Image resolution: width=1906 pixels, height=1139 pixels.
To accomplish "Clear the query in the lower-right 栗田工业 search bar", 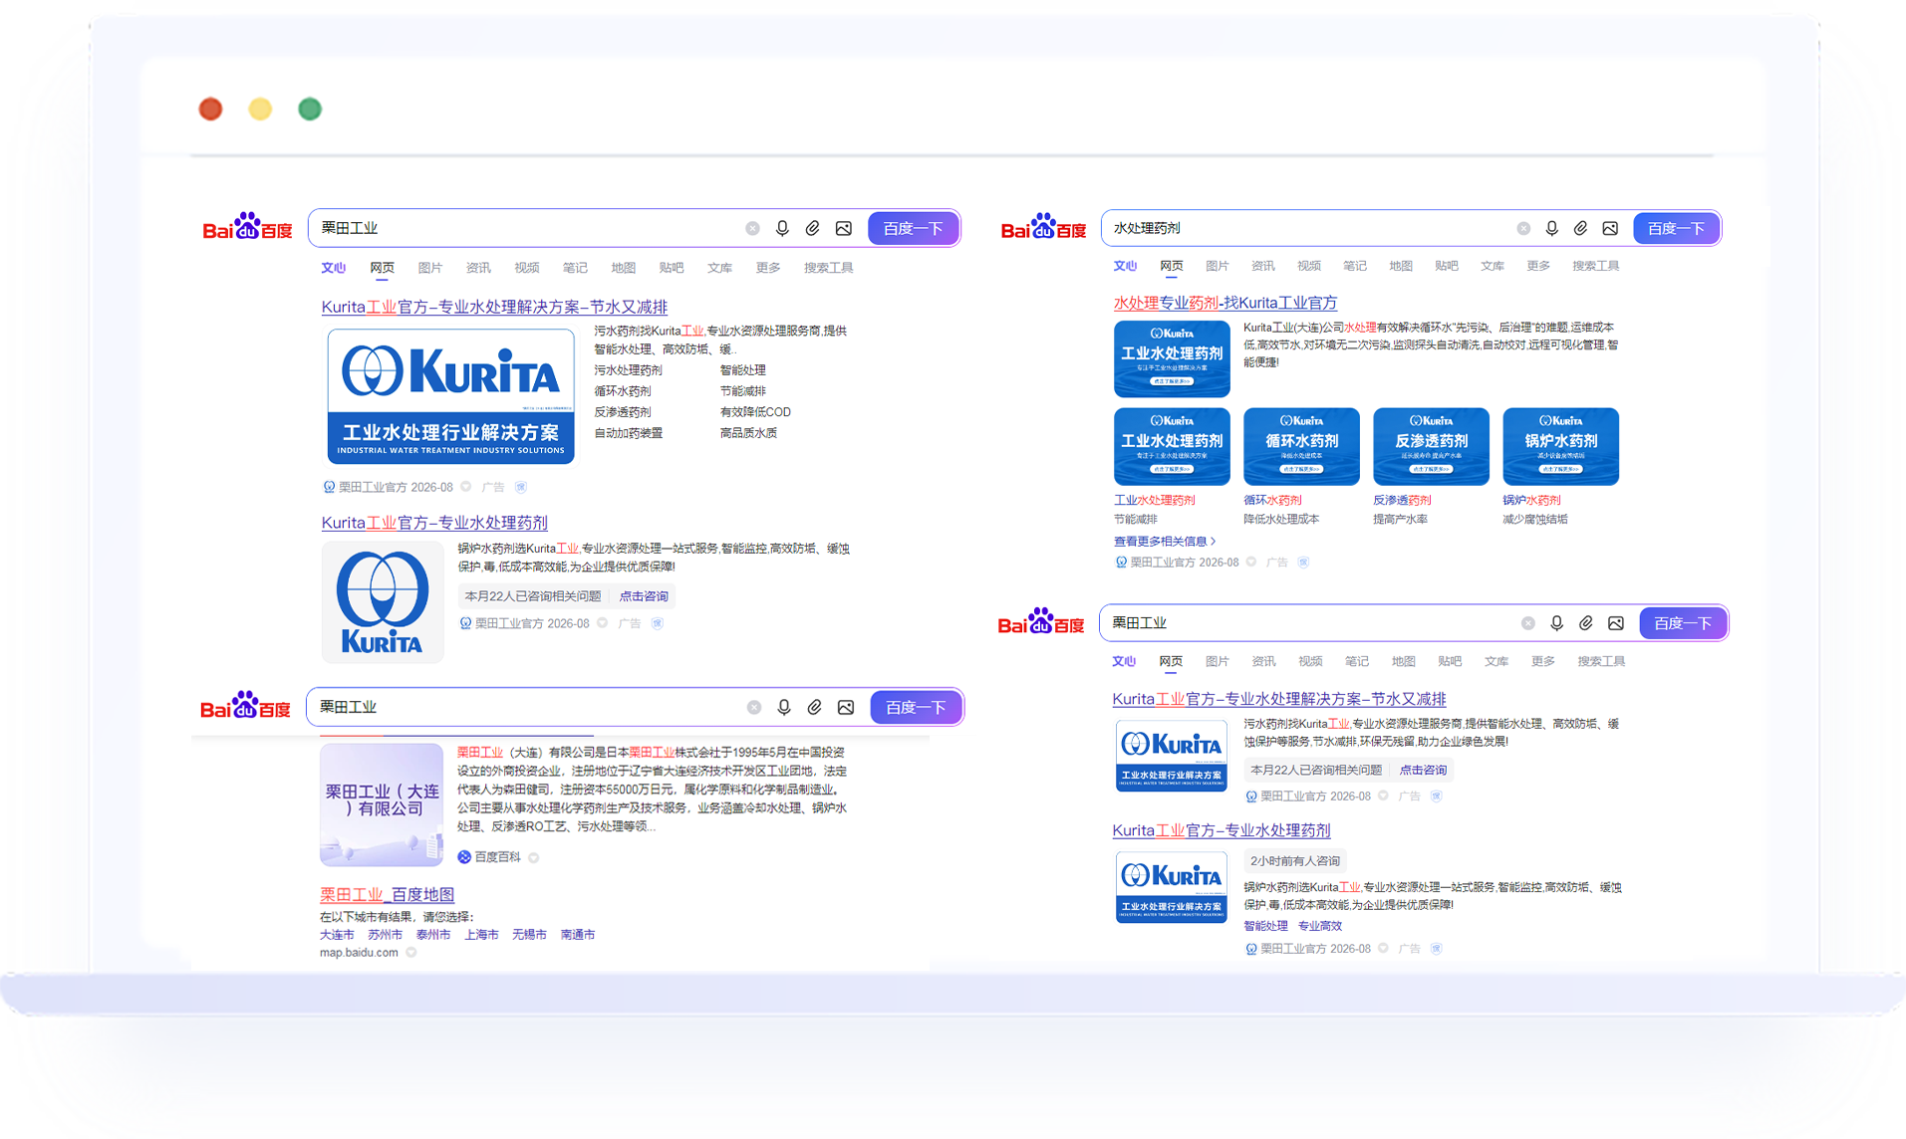I will [1527, 623].
